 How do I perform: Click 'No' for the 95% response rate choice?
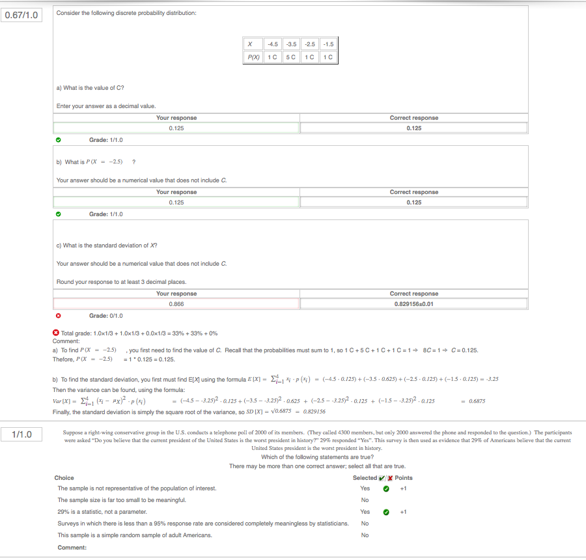(x=365, y=524)
